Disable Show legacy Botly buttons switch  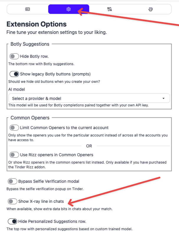click(x=14, y=74)
